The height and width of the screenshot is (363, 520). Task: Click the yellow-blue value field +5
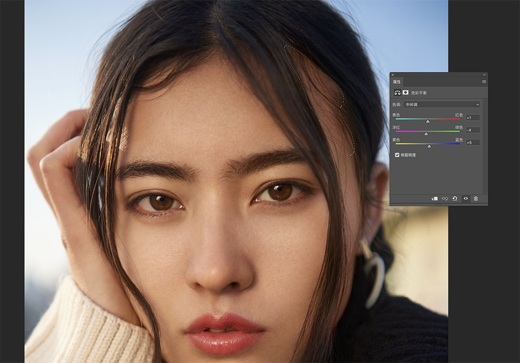473,142
